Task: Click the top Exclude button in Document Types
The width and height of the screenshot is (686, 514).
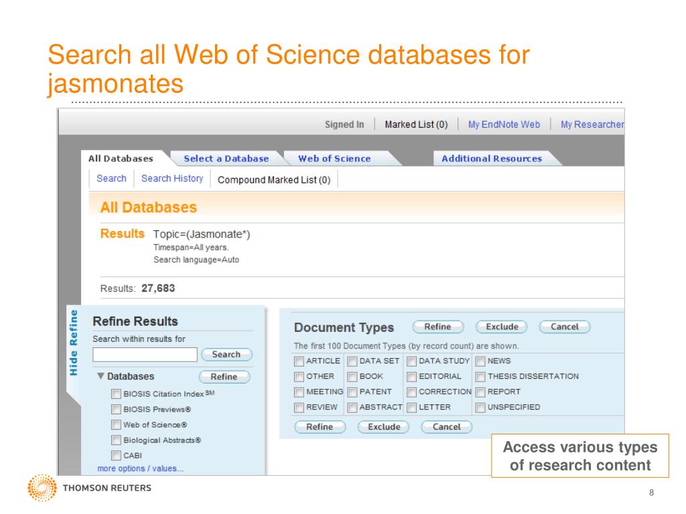Action: click(501, 327)
